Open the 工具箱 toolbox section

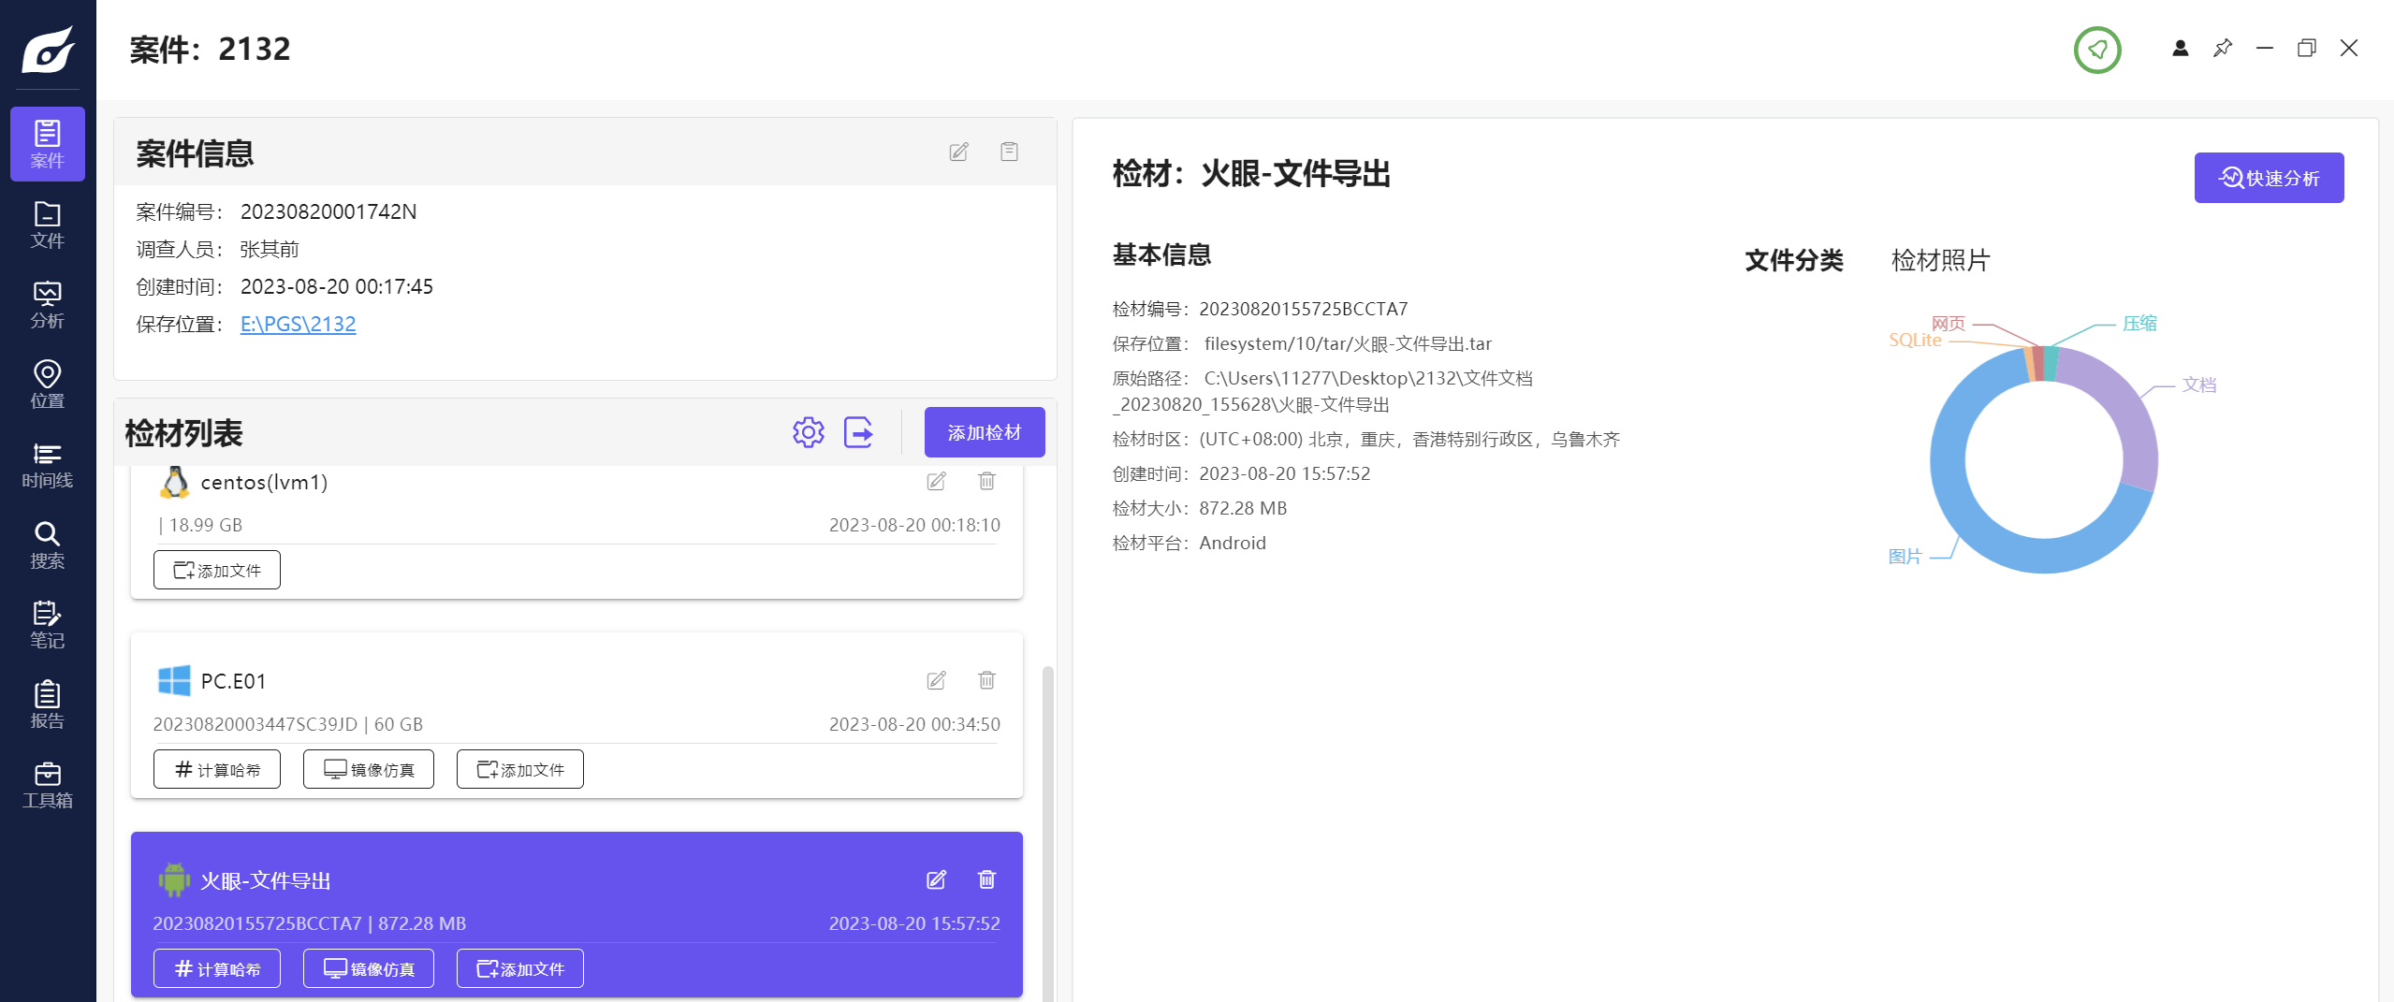tap(48, 785)
